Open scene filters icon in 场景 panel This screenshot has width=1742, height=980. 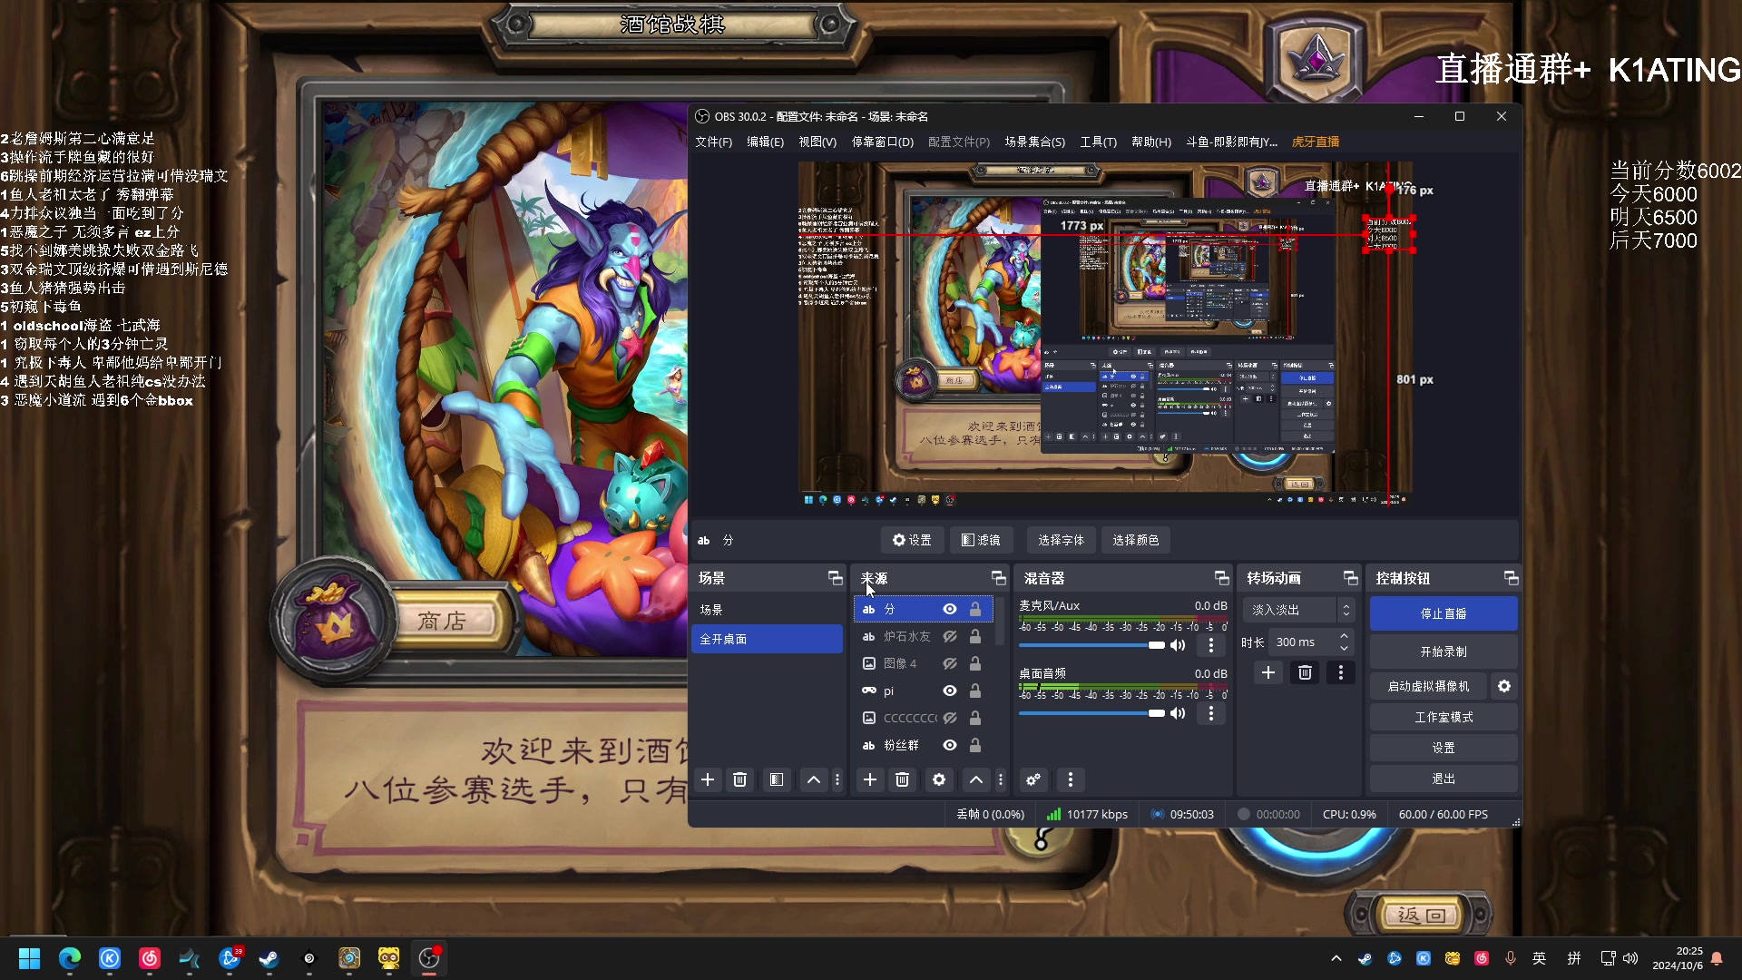click(777, 779)
